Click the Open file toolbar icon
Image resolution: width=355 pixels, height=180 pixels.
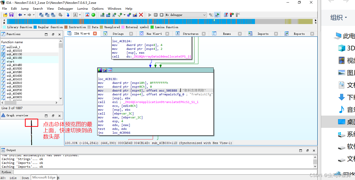point(5,15)
